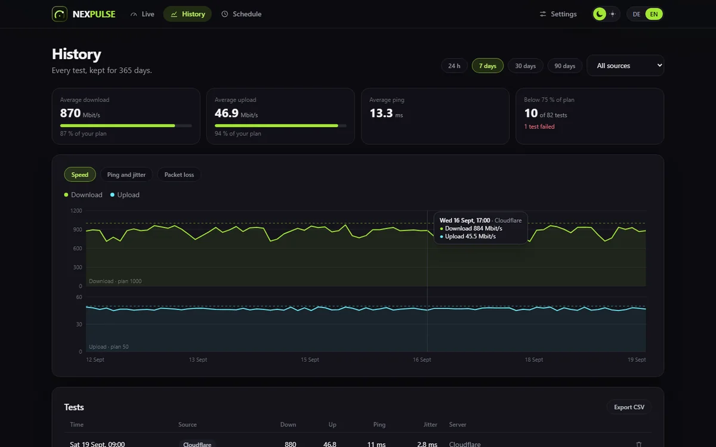Click the Export CSV button

629,407
